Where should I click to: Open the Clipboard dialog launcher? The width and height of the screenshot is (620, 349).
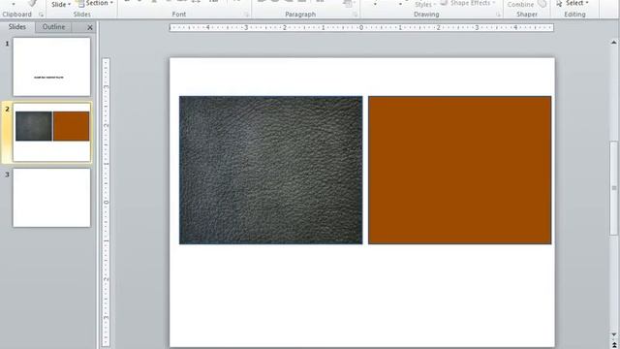coord(41,15)
